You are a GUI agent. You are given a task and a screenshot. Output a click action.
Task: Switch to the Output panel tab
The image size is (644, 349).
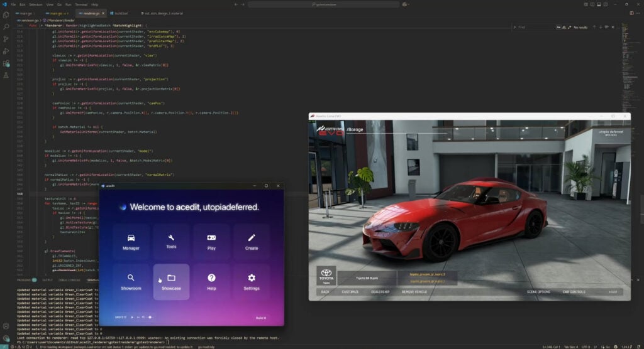pyautogui.click(x=47, y=280)
